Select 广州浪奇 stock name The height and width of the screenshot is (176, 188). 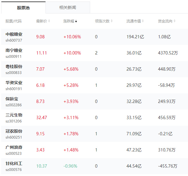[x=14, y=147]
